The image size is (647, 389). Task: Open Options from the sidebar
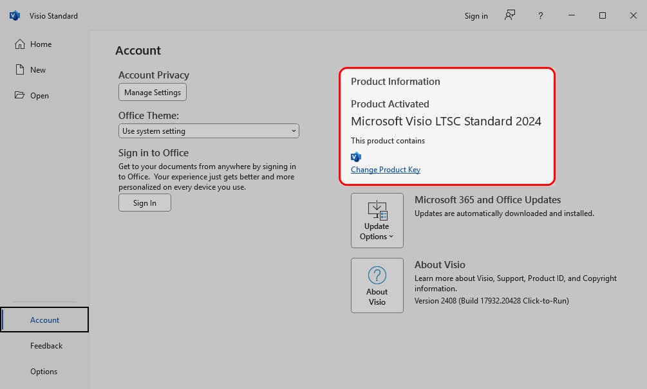(44, 371)
